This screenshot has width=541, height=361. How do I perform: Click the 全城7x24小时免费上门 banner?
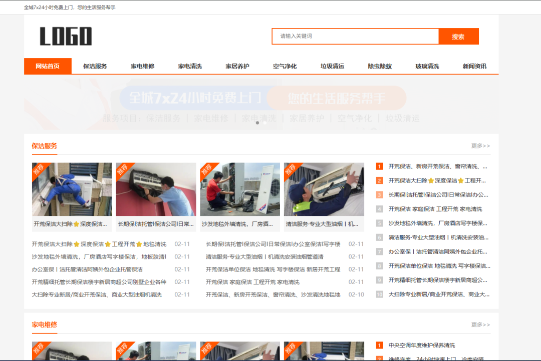point(261,104)
